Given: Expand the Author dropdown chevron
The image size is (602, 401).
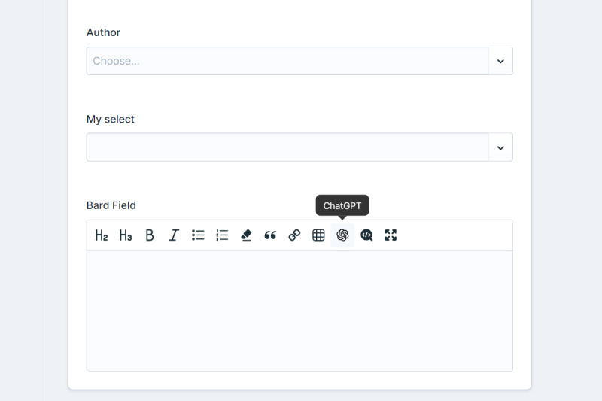Looking at the screenshot, I should (500, 61).
